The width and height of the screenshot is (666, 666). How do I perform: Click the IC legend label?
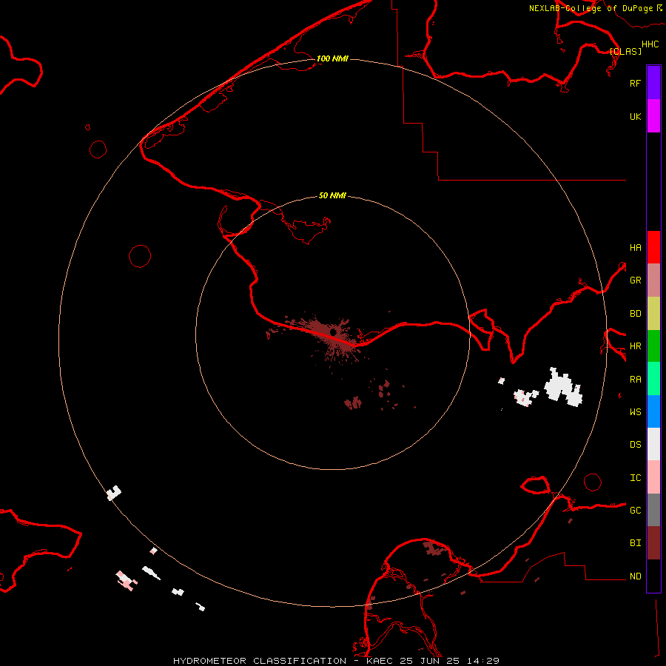click(635, 478)
